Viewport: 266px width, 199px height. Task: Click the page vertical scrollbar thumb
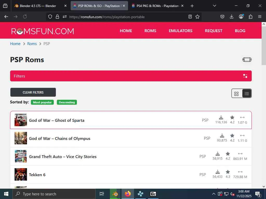coord(264,46)
